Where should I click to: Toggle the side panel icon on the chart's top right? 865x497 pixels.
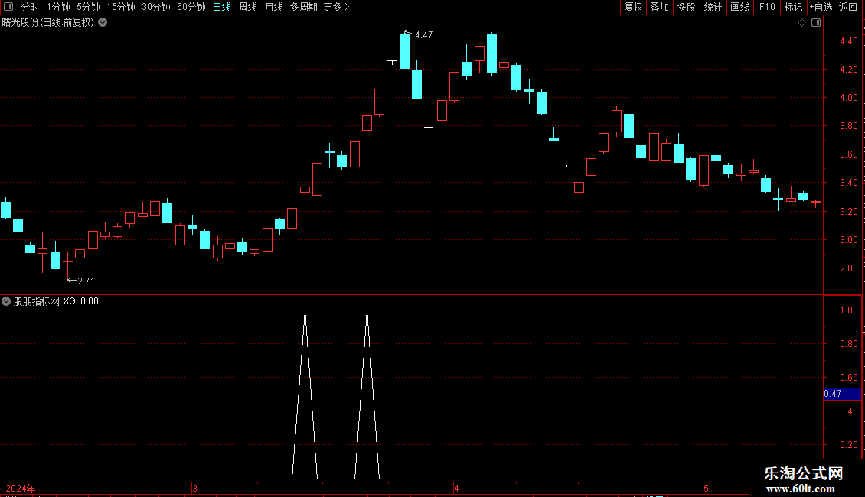816,23
